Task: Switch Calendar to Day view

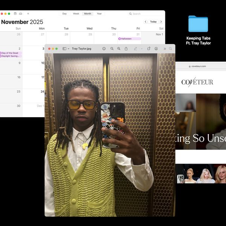Action: pos(64,14)
